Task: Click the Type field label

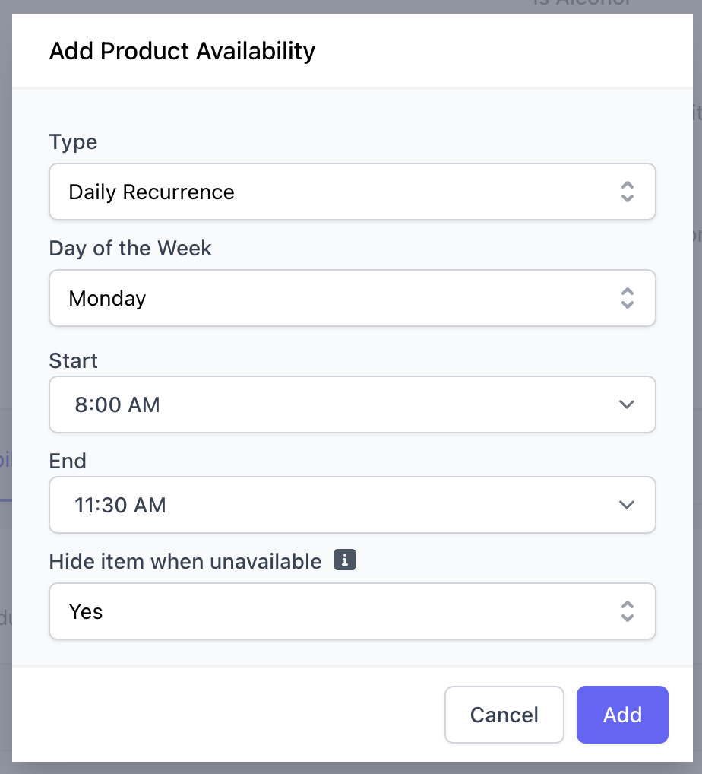Action: (73, 142)
